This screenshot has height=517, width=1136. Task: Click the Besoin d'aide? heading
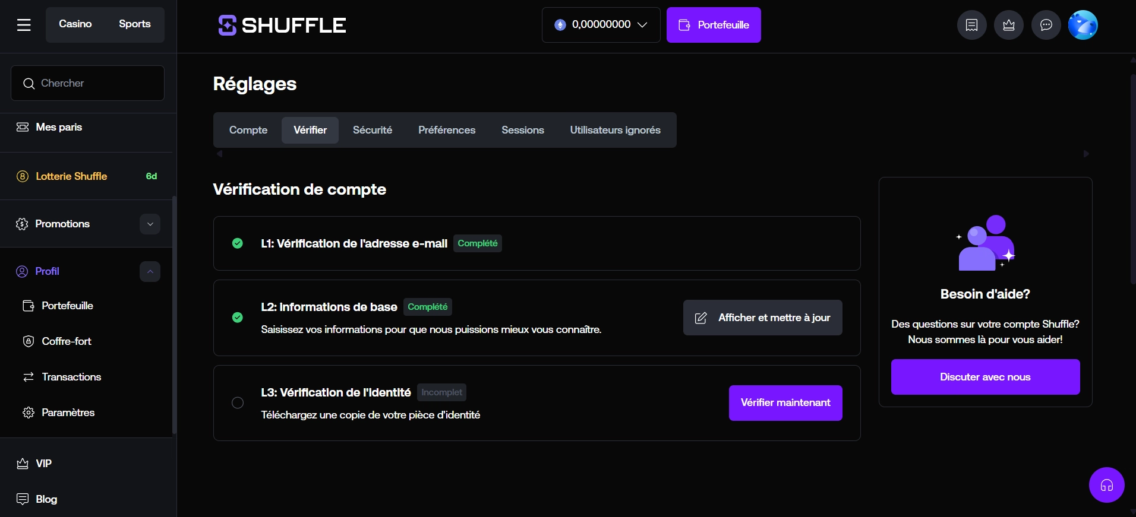pos(985,294)
